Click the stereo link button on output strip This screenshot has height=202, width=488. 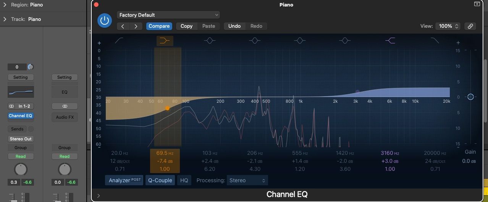(x=65, y=106)
